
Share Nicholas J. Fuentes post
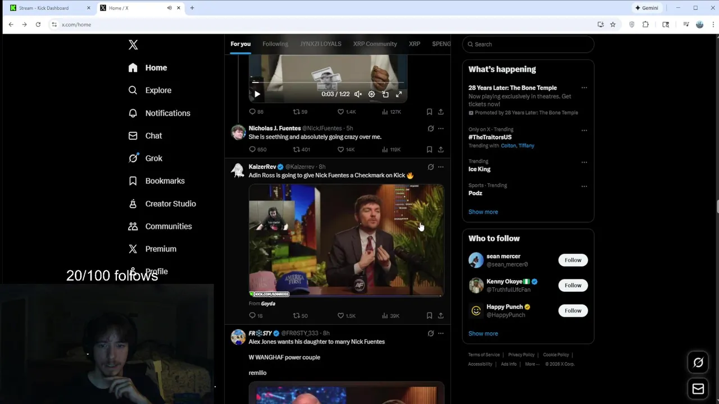pyautogui.click(x=441, y=149)
